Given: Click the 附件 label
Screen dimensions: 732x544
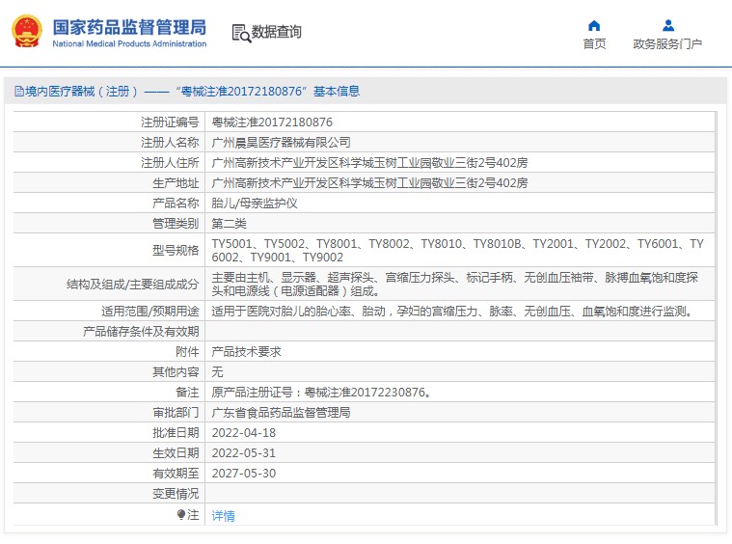Looking at the screenshot, I should coord(187,352).
